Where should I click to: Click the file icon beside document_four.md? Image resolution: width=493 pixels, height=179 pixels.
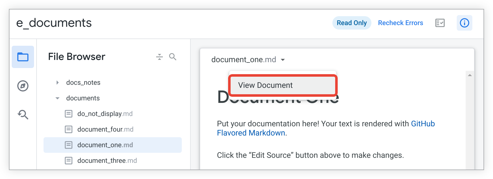click(69, 129)
